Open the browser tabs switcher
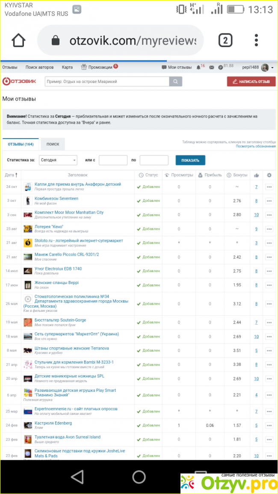The width and height of the screenshot is (278, 494). (x=225, y=41)
